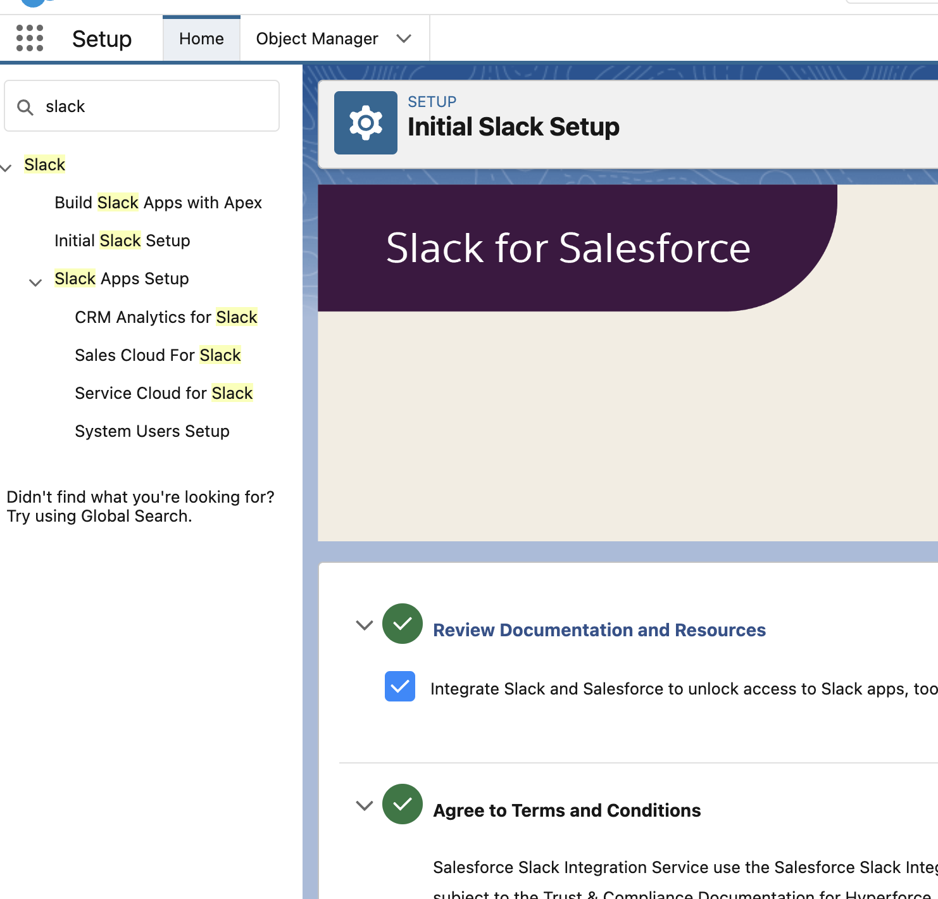Click the green checkmark beside Agree to Terms
The height and width of the screenshot is (899, 938).
[403, 805]
